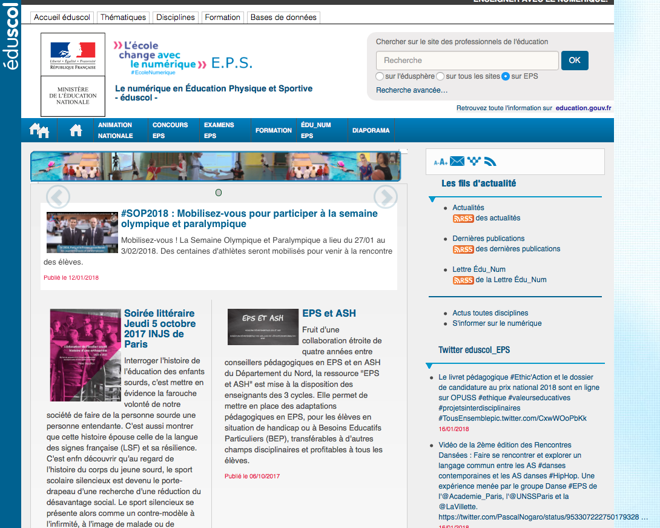
Task: Click inside the Recherche input field
Action: (466, 61)
